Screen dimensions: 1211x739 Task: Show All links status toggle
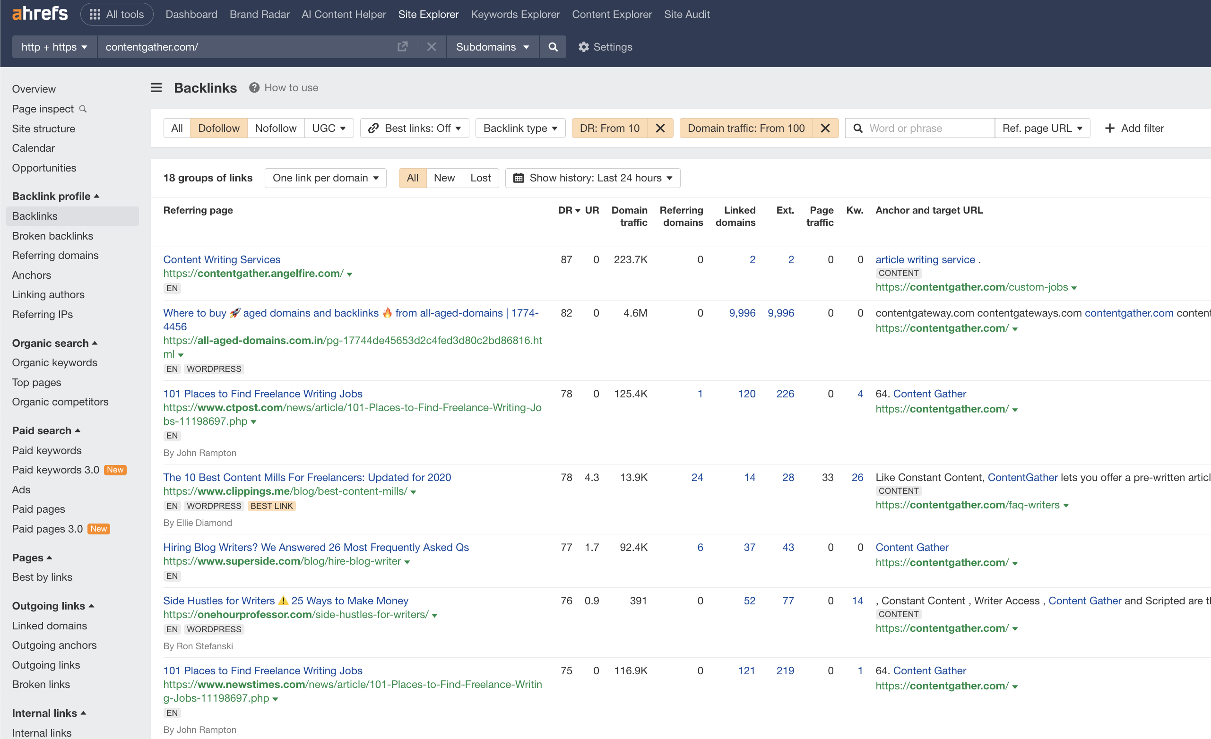[x=412, y=178]
